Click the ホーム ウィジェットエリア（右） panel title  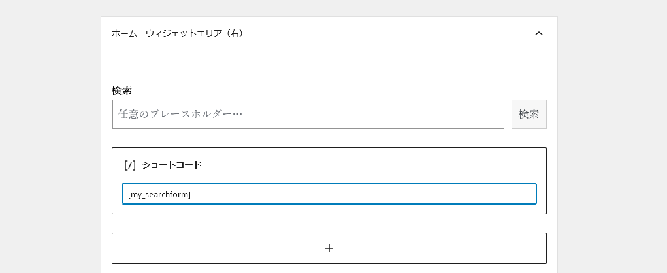[177, 33]
